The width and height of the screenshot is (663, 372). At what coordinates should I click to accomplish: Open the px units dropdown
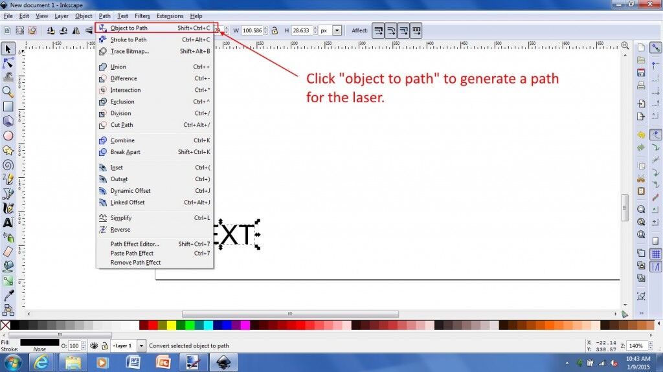point(337,30)
